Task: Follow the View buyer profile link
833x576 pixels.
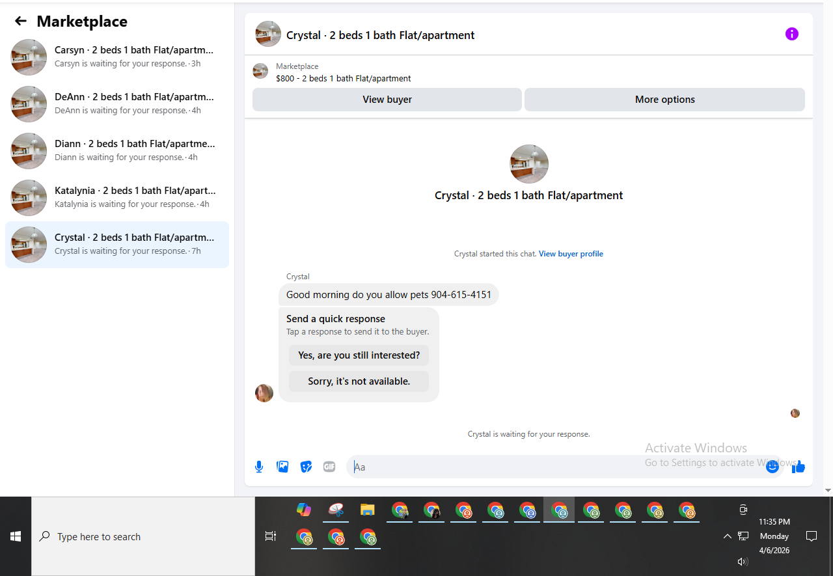Action: click(x=571, y=254)
